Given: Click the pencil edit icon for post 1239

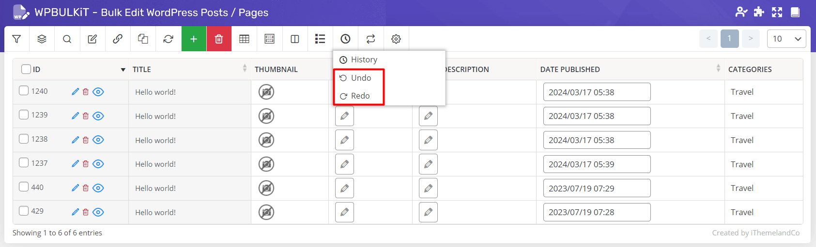Looking at the screenshot, I should (75, 116).
